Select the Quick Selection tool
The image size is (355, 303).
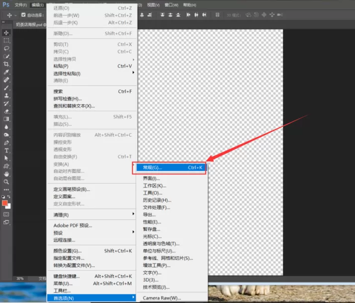pos(6,56)
